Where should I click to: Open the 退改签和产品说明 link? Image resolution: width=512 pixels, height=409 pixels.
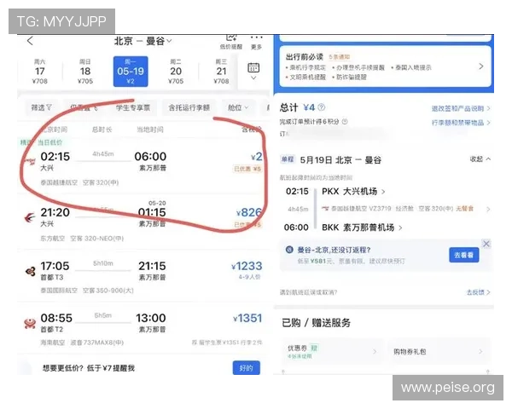point(461,108)
